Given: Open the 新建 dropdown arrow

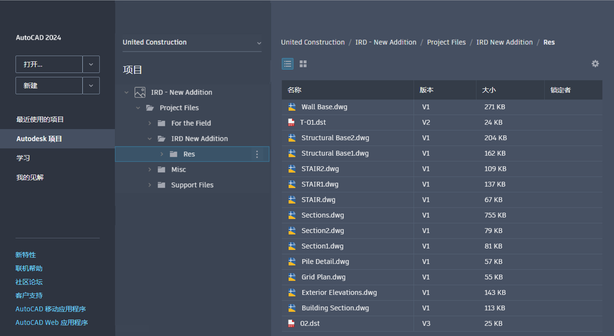Looking at the screenshot, I should point(91,85).
